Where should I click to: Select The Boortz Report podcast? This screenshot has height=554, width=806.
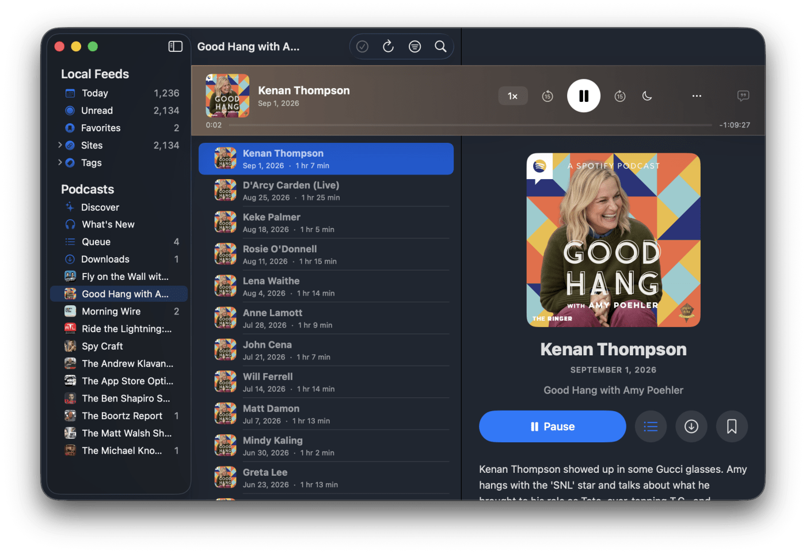[119, 416]
